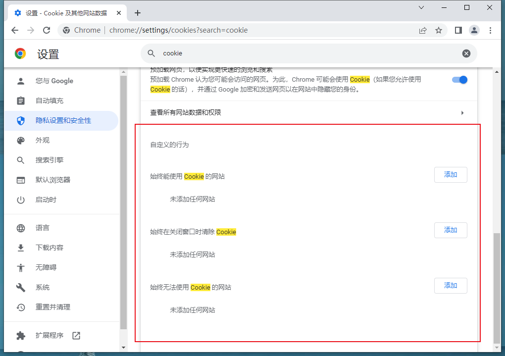The width and height of the screenshot is (505, 356).
Task: Select 隐私设置和安全性 in the sidebar
Action: (61, 121)
